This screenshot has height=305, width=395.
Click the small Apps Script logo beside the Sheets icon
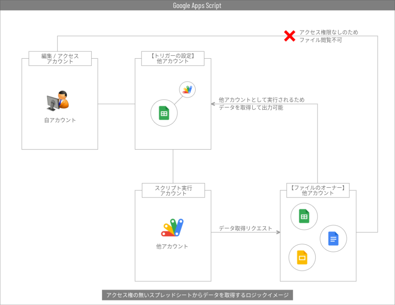pos(187,89)
